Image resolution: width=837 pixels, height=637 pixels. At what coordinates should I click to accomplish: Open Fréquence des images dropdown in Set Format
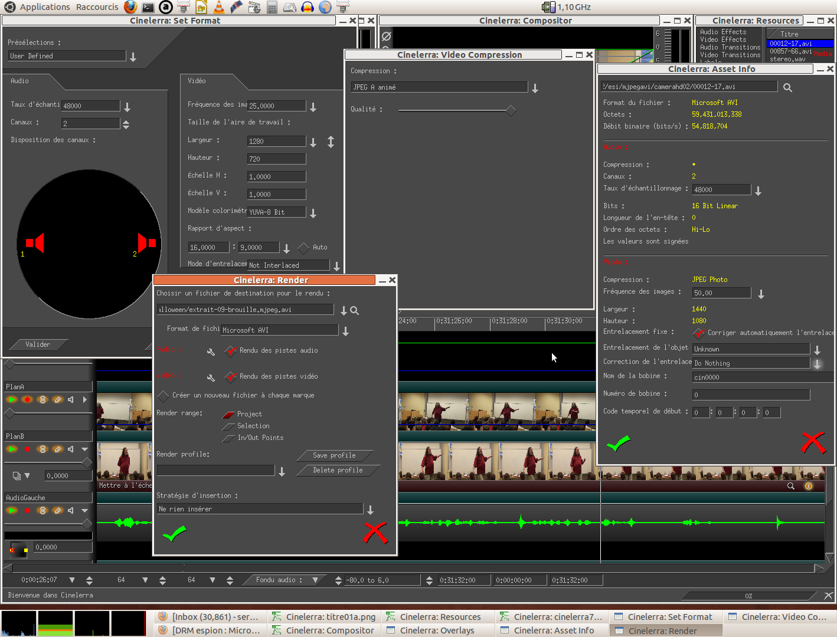313,107
